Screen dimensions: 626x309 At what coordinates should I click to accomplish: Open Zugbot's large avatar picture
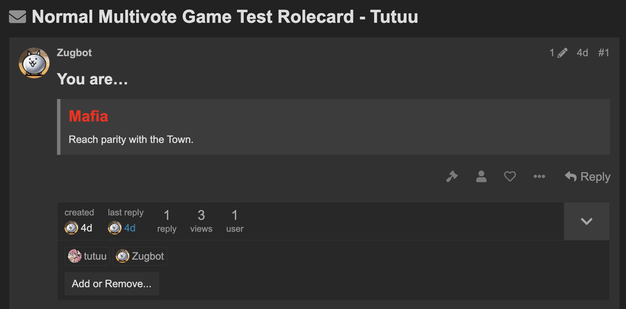pos(34,63)
